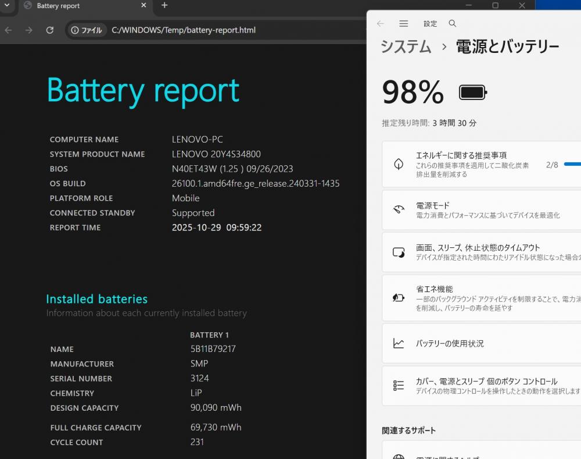Click the Platform Role value Mobile

[185, 198]
